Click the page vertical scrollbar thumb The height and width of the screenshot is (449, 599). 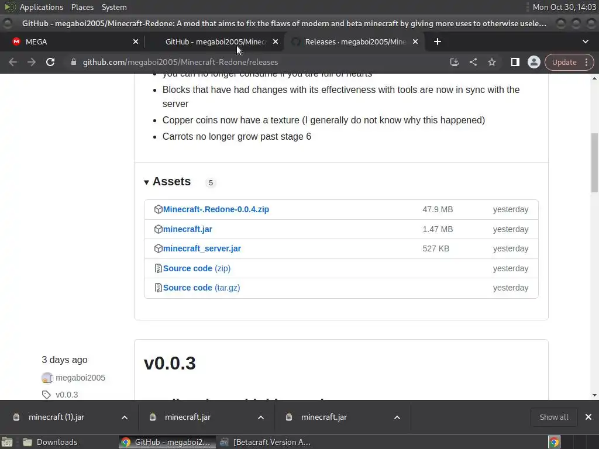coord(594,163)
